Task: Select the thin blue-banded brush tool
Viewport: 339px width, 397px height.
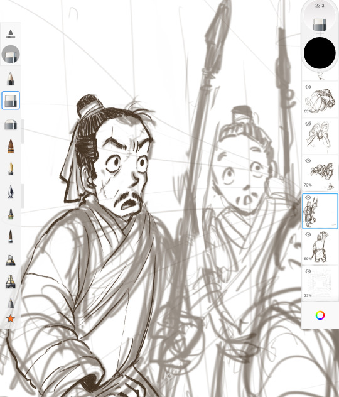Action: tap(11, 236)
